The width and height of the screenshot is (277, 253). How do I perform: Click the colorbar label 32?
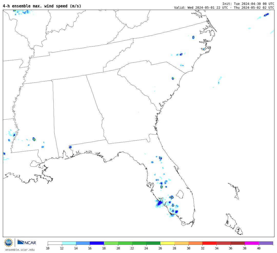point(202,248)
